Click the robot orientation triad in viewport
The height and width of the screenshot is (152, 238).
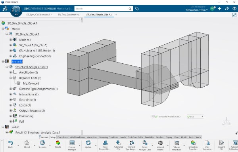pos(226,122)
